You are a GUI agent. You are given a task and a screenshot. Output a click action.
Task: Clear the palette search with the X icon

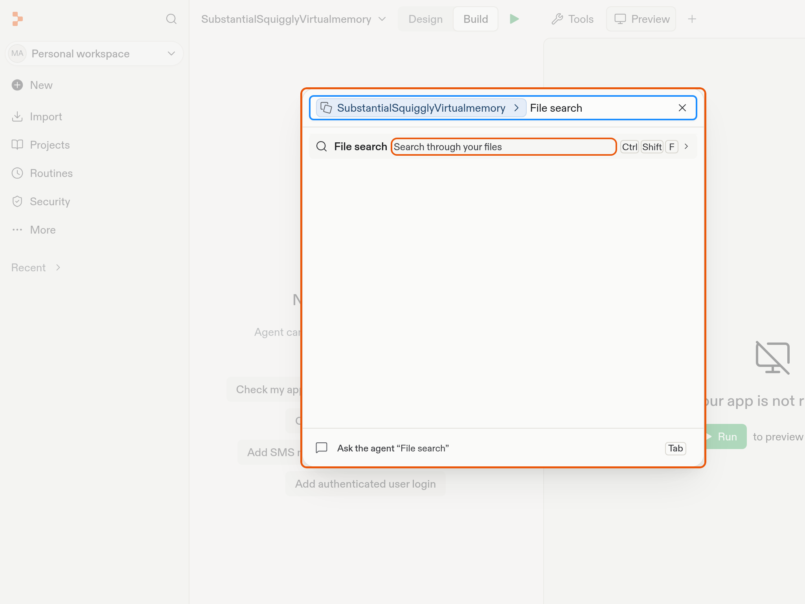click(x=682, y=108)
